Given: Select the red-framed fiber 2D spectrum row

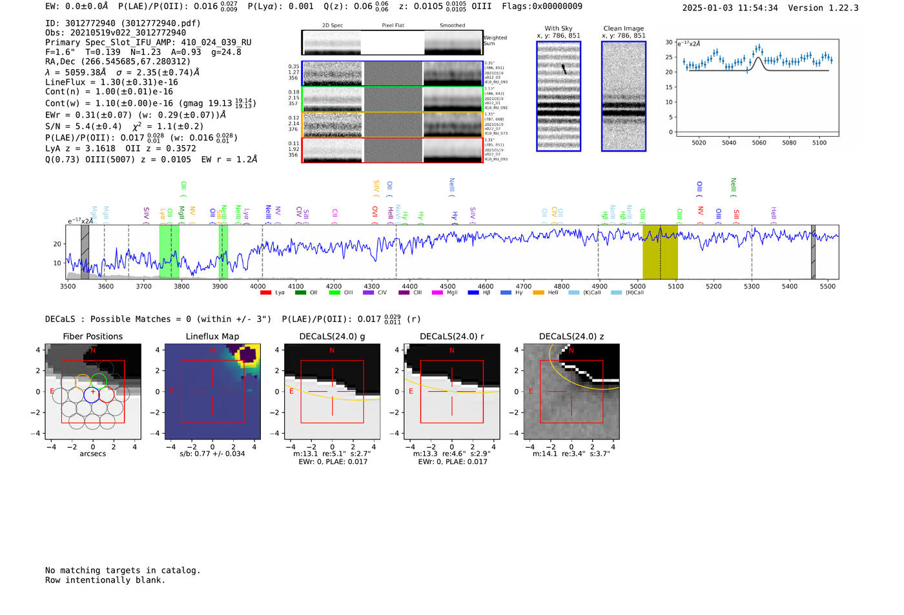Looking at the screenshot, I should pos(393,150).
